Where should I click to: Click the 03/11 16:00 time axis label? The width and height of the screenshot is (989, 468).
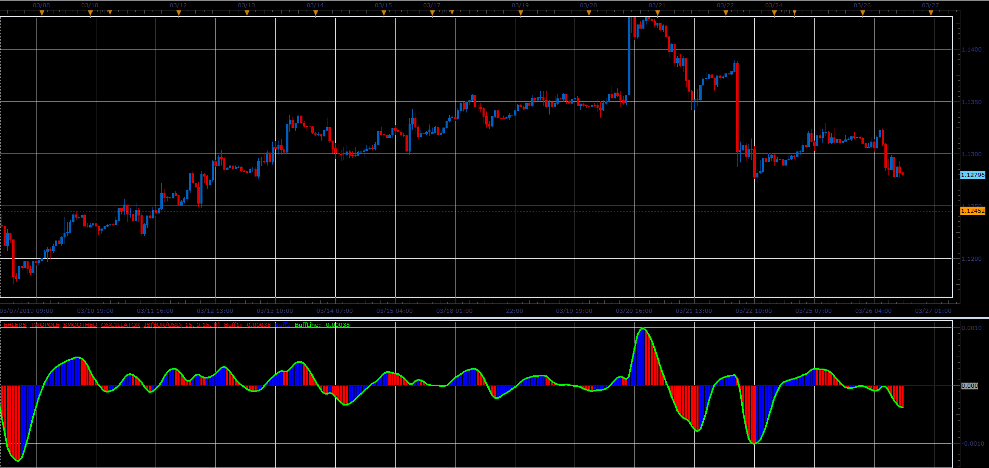pos(155,311)
